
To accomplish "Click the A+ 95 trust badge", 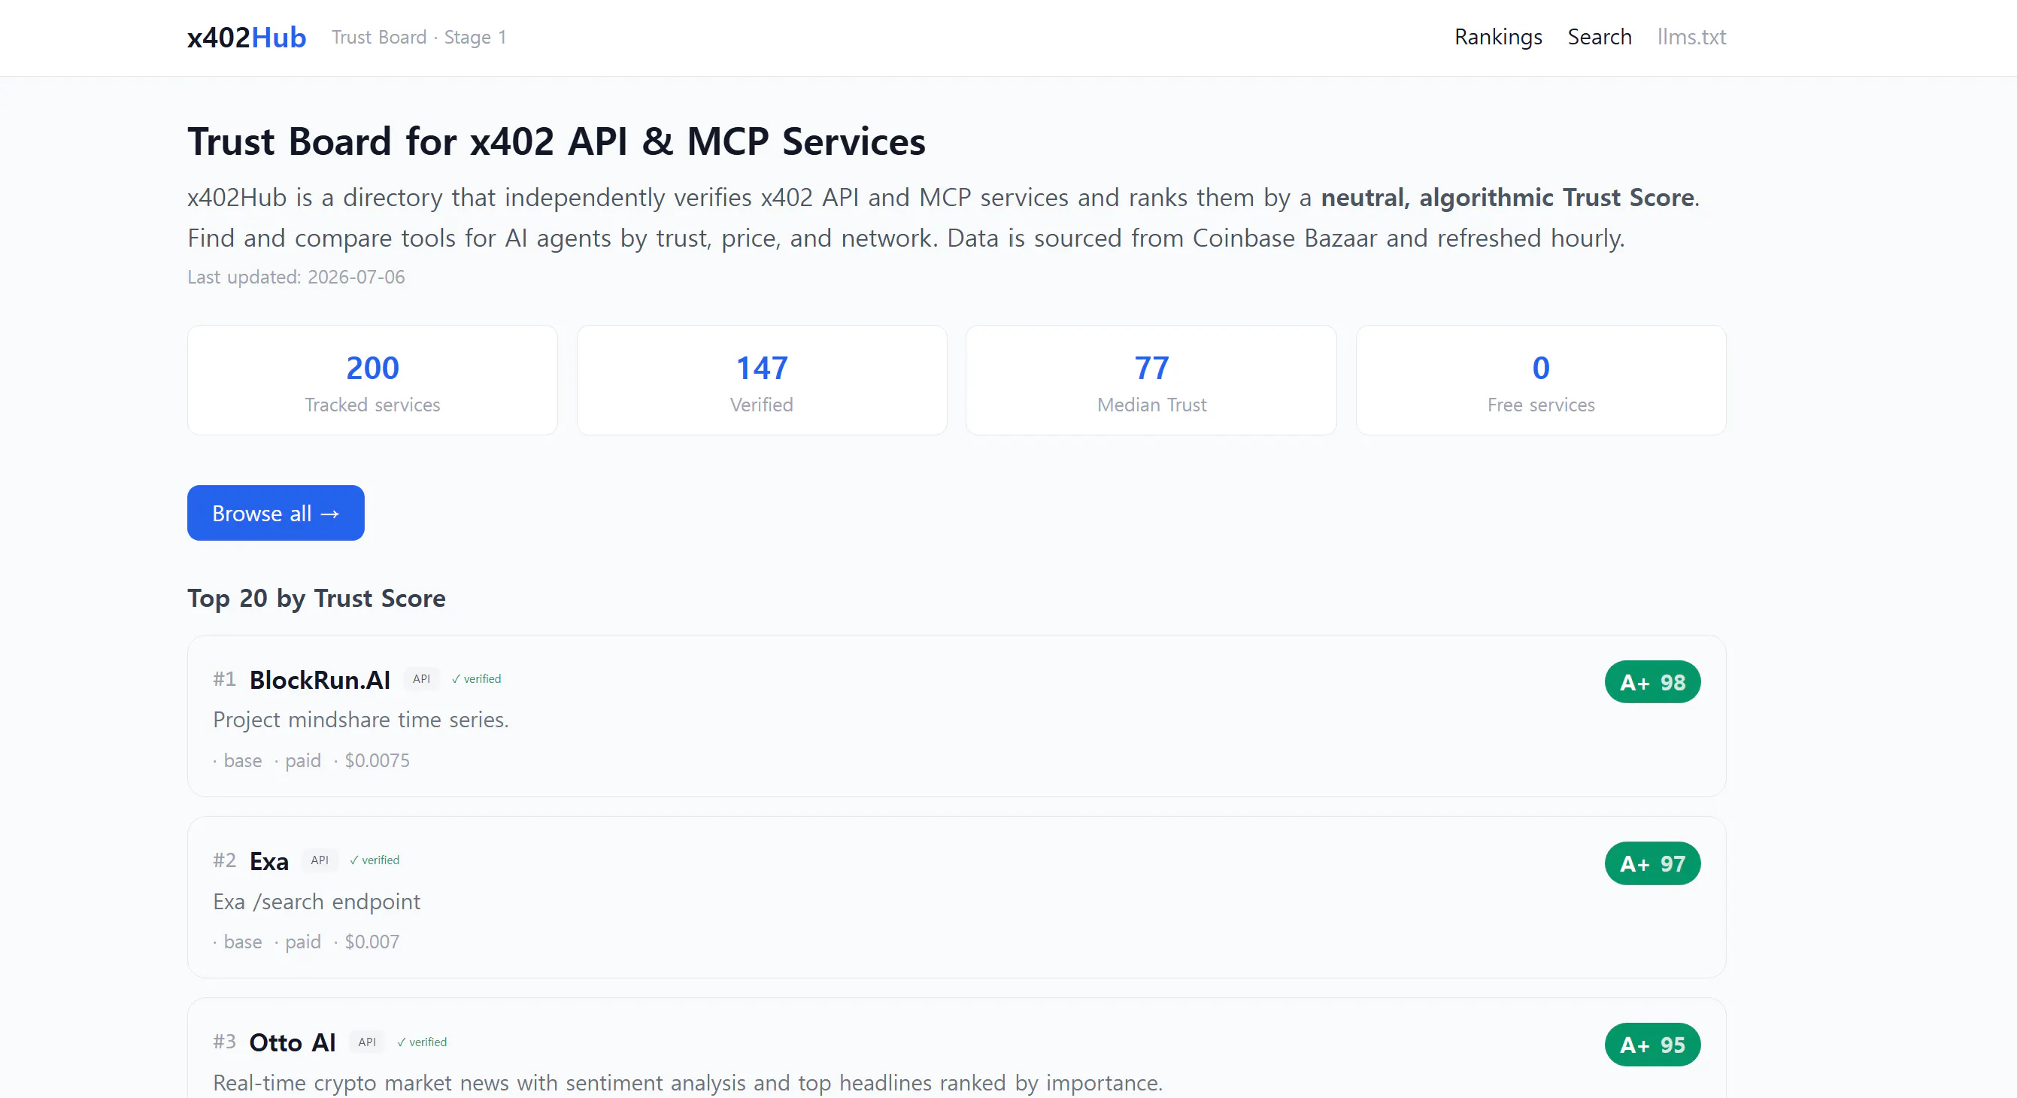I will pyautogui.click(x=1652, y=1045).
